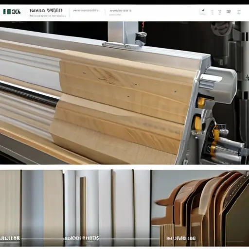This screenshot has width=249, height=249.
Task: Click the small subtitle under the WOOD heading
Action: click(x=48, y=16)
